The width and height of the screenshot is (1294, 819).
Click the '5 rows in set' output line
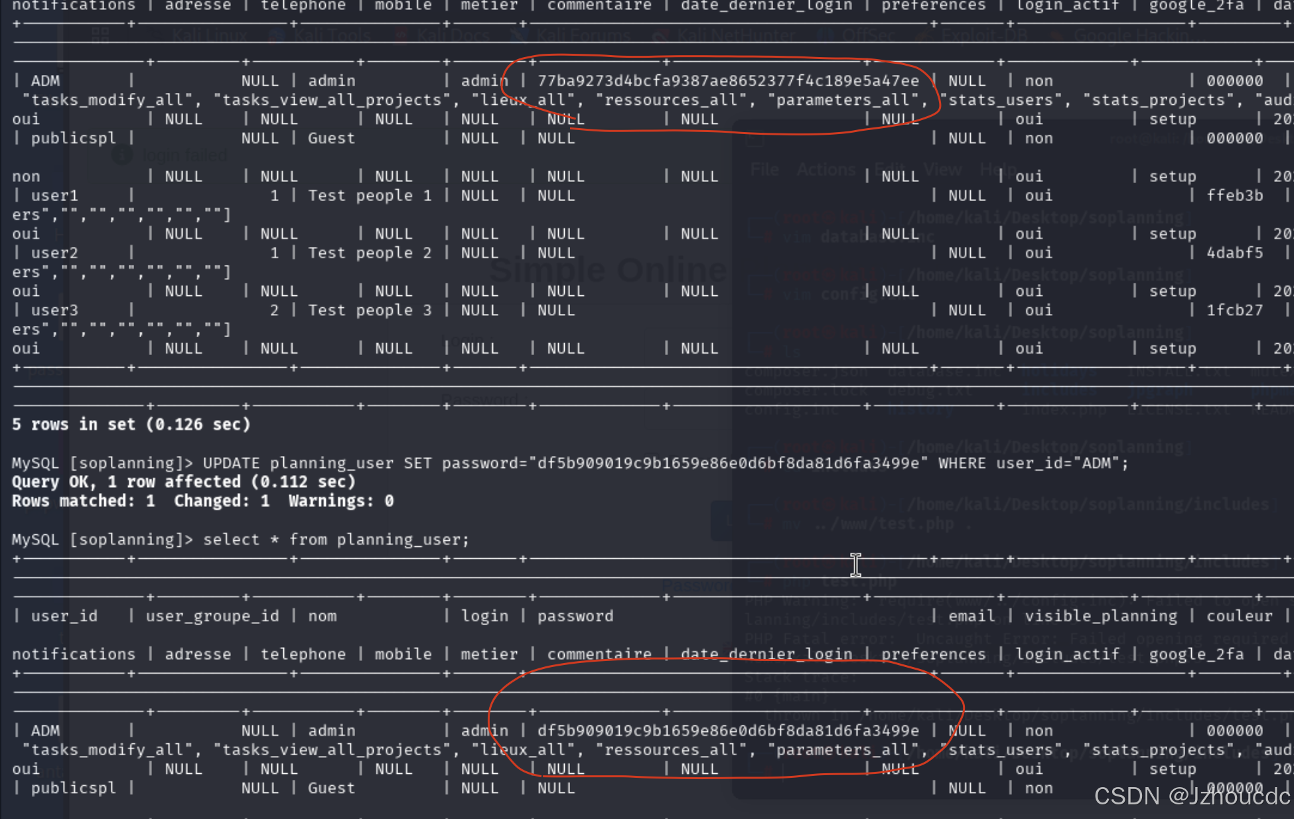pos(131,424)
